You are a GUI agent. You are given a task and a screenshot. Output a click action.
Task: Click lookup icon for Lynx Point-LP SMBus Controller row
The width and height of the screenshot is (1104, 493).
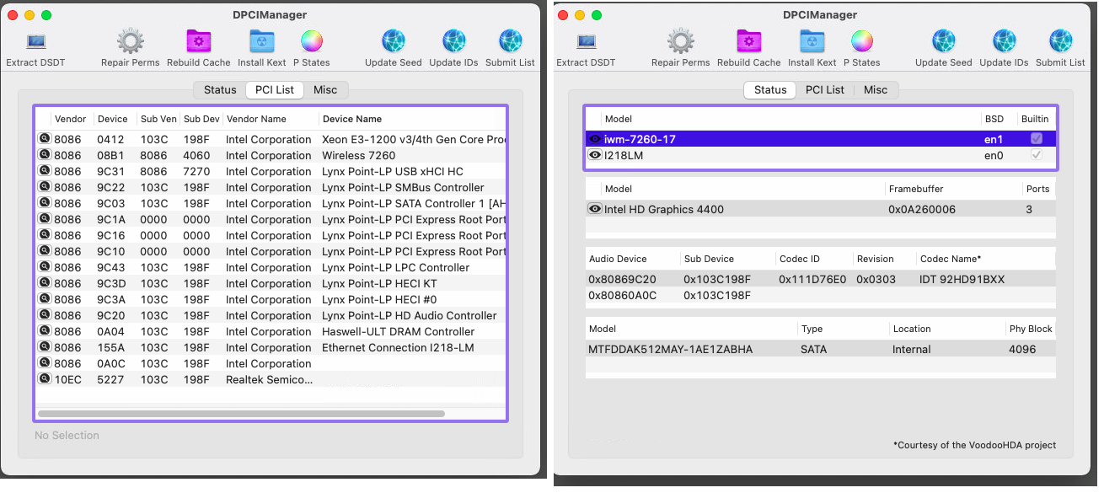point(44,187)
